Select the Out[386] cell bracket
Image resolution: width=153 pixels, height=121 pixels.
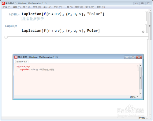coord(146,29)
